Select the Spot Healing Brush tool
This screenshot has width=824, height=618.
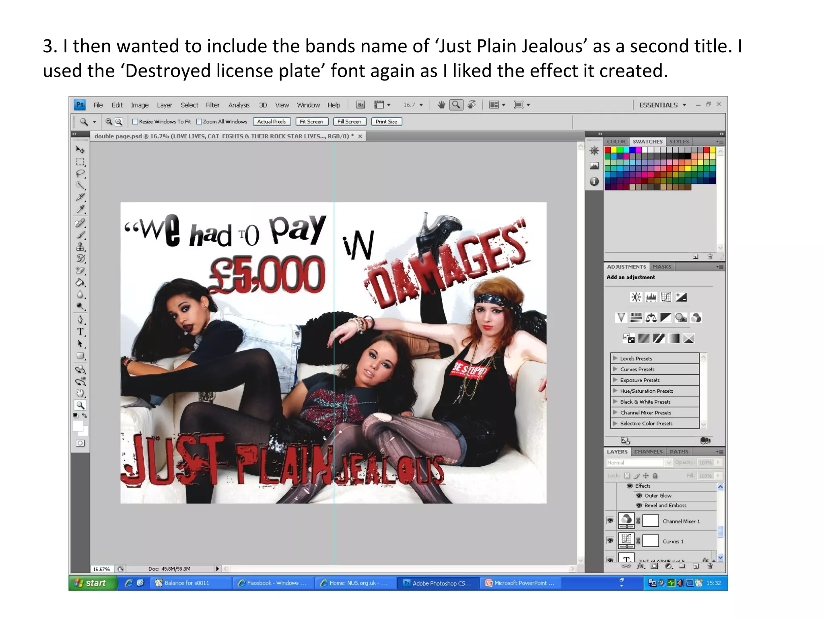80,223
